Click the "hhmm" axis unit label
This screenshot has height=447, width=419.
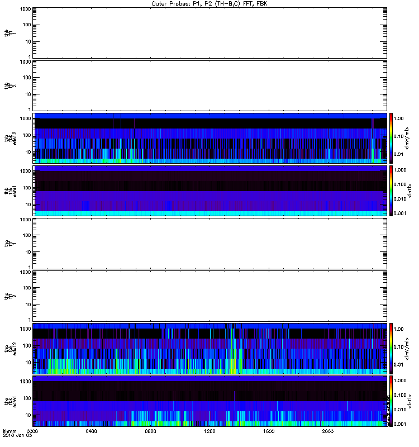(9, 431)
